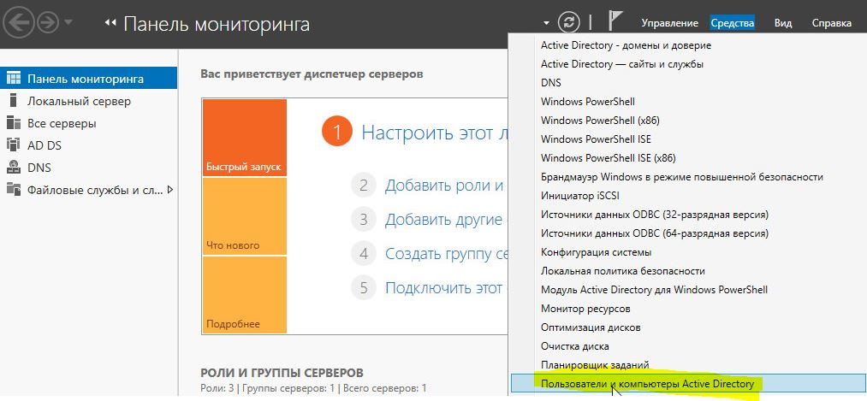
Task: Open the notifications flag icon
Action: (615, 21)
